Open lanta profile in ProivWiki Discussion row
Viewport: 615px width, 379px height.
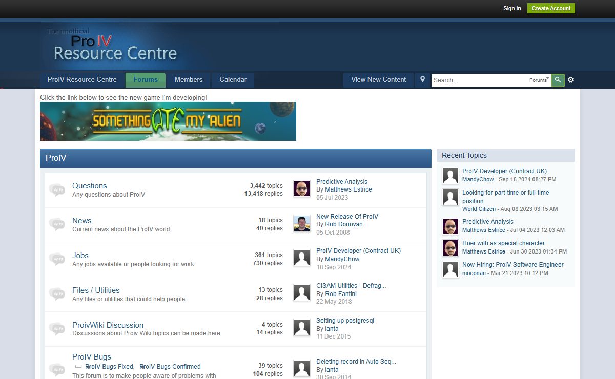click(x=332, y=329)
